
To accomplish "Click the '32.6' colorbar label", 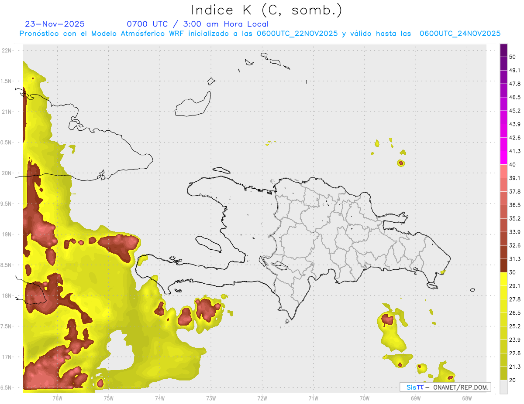I will pyautogui.click(x=515, y=245).
